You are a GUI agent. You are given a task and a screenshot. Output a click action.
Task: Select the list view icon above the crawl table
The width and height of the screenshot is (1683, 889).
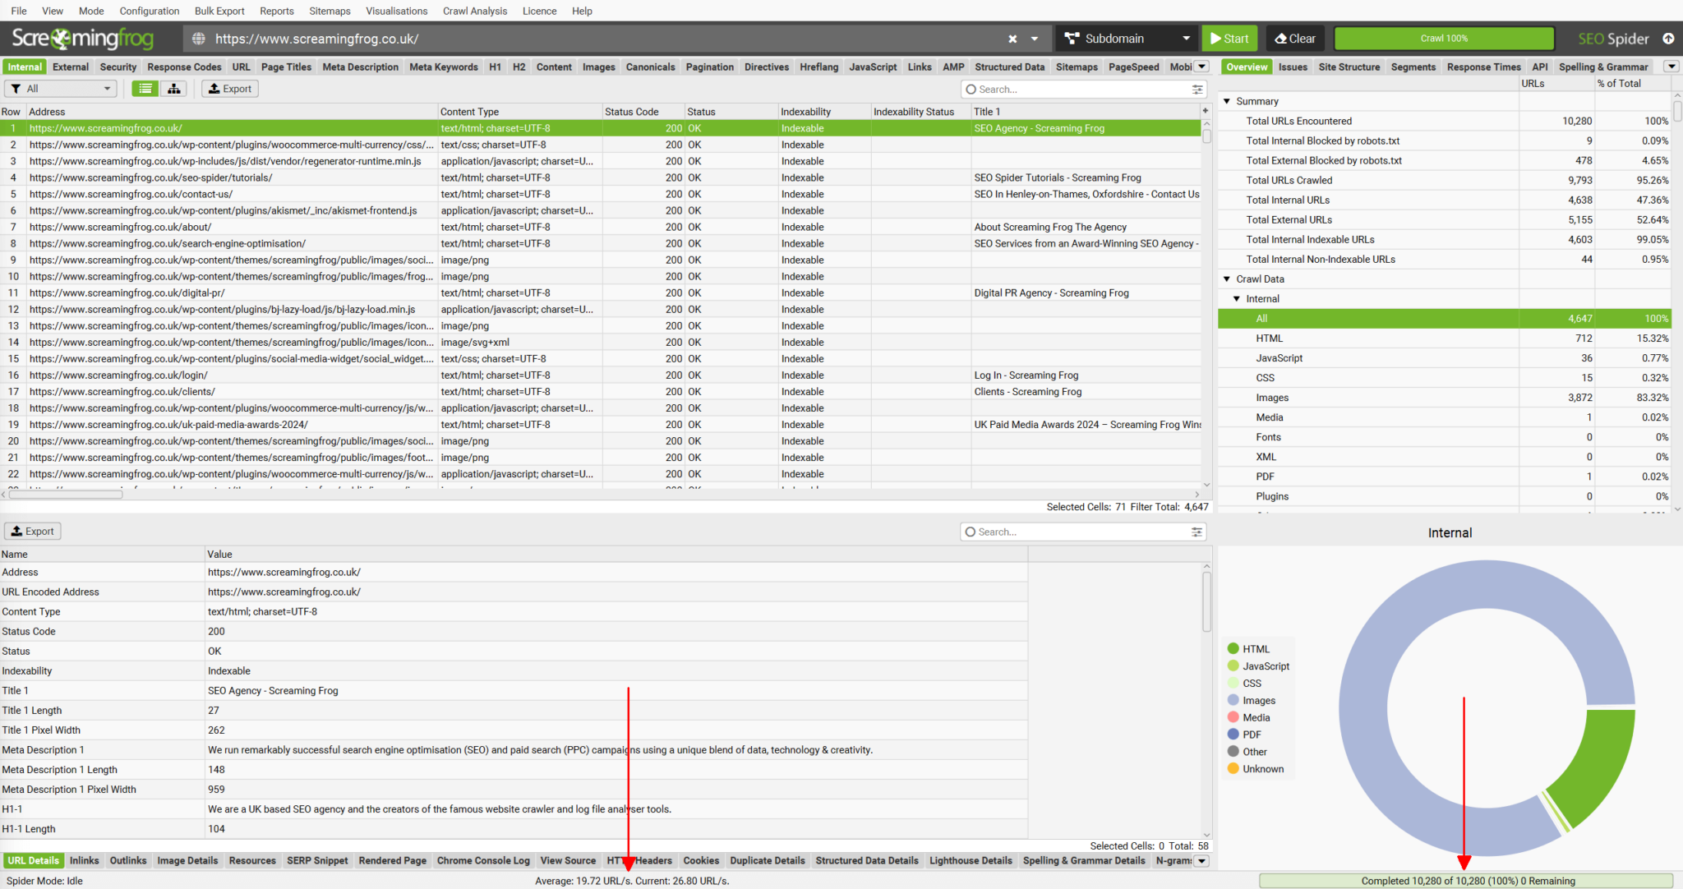click(x=145, y=89)
